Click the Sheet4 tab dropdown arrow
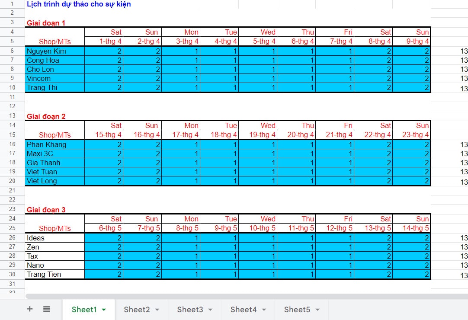 (264, 310)
